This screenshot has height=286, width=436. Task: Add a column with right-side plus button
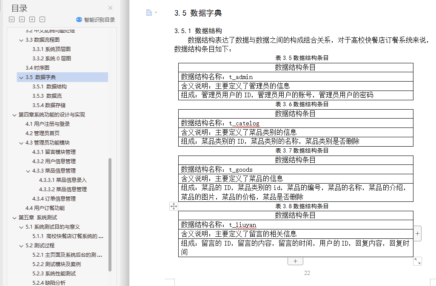coord(417,234)
